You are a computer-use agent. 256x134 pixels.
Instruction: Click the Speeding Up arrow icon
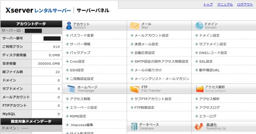pyautogui.click(x=199, y=126)
